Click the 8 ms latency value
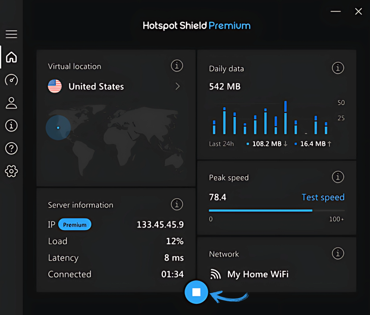The image size is (370, 315). point(174,258)
